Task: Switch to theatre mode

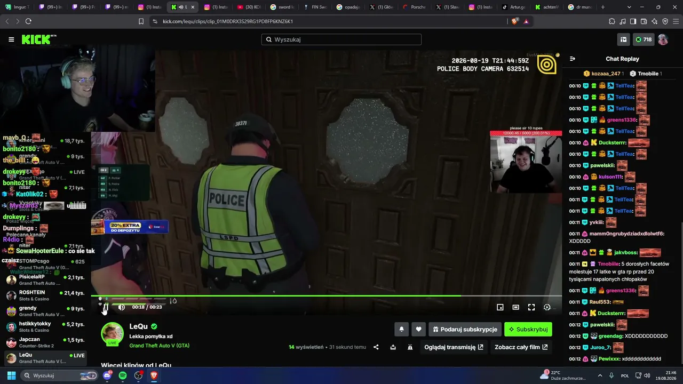Action: [515, 307]
